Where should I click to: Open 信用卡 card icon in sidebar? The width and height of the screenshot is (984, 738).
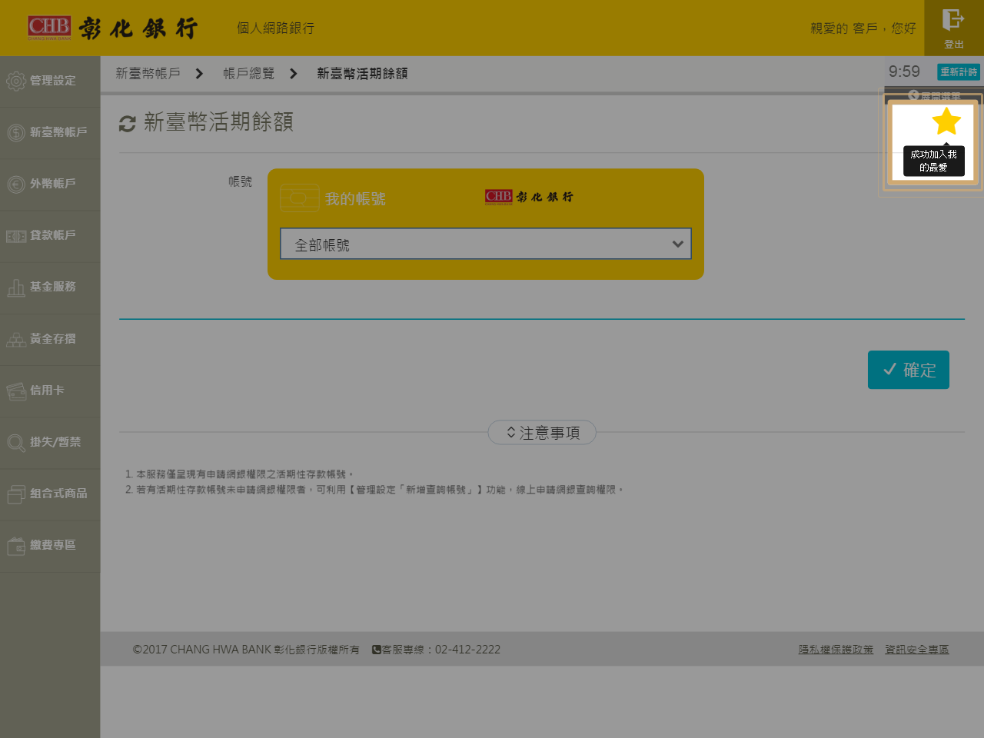(x=16, y=391)
